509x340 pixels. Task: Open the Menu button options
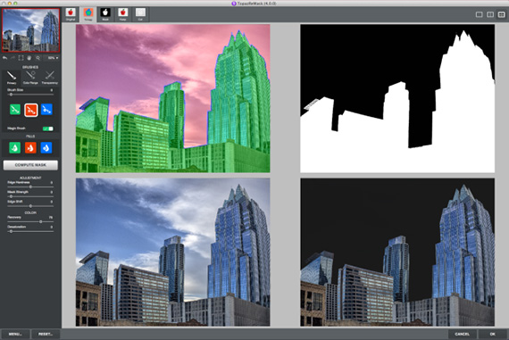coord(15,334)
